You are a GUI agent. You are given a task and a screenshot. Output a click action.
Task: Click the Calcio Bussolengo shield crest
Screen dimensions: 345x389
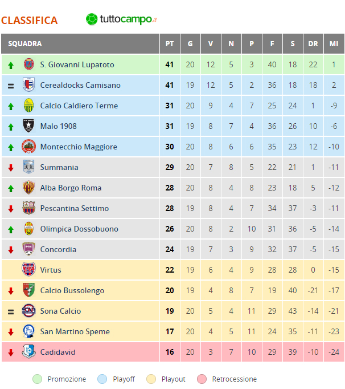(x=28, y=290)
